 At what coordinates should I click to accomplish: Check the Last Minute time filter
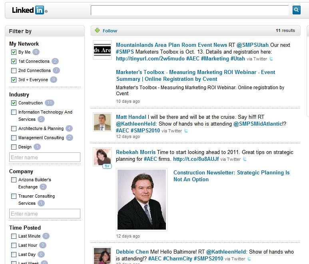coord(14,236)
